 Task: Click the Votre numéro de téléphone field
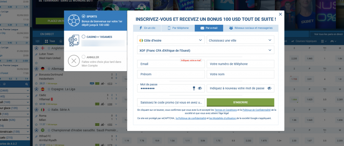(x=241, y=64)
